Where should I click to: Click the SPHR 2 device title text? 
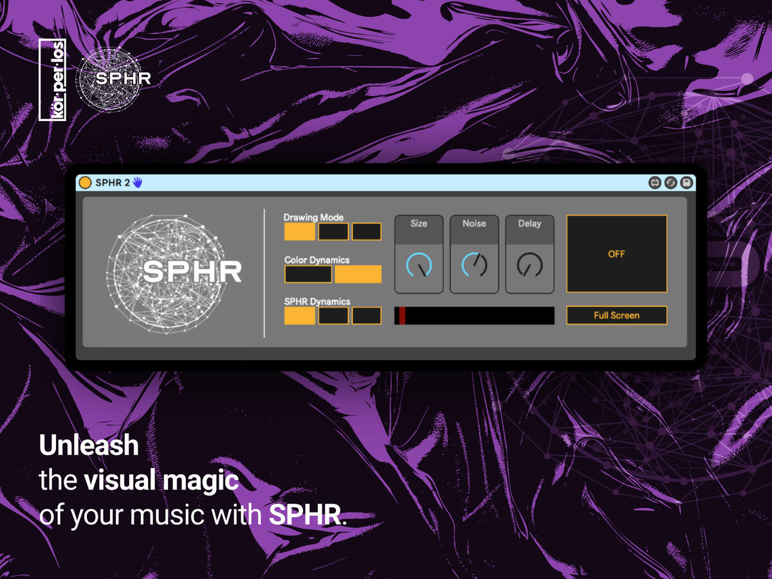click(113, 183)
